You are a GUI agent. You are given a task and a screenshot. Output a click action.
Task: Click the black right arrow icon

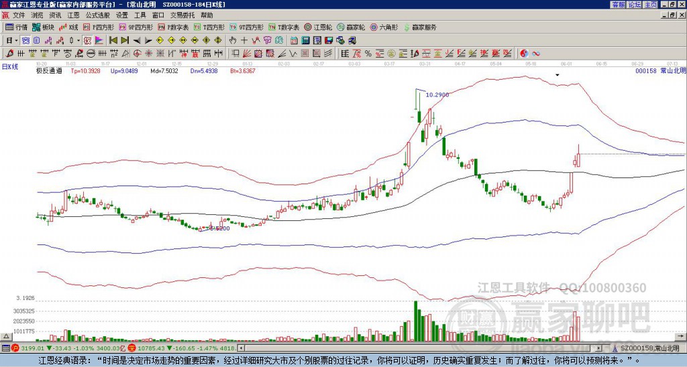(148, 41)
